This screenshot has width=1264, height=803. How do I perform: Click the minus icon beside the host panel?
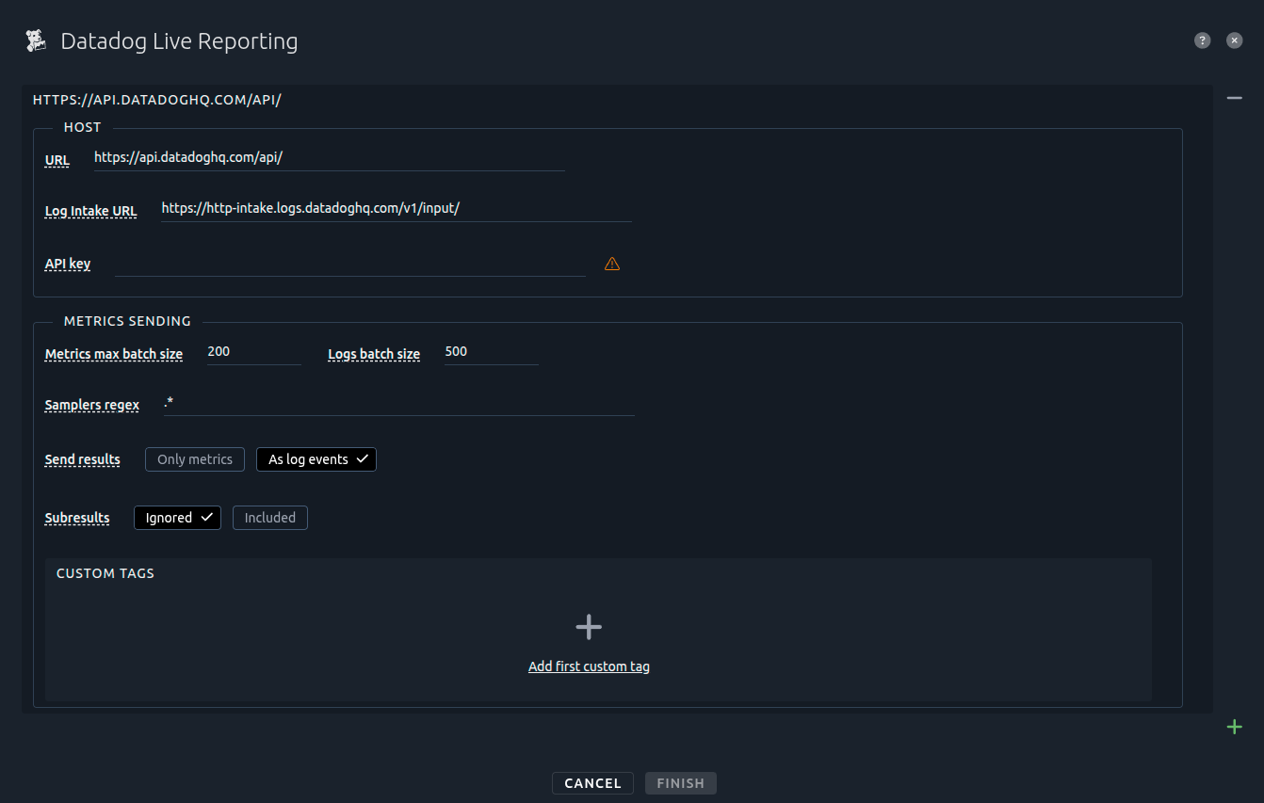1234,97
